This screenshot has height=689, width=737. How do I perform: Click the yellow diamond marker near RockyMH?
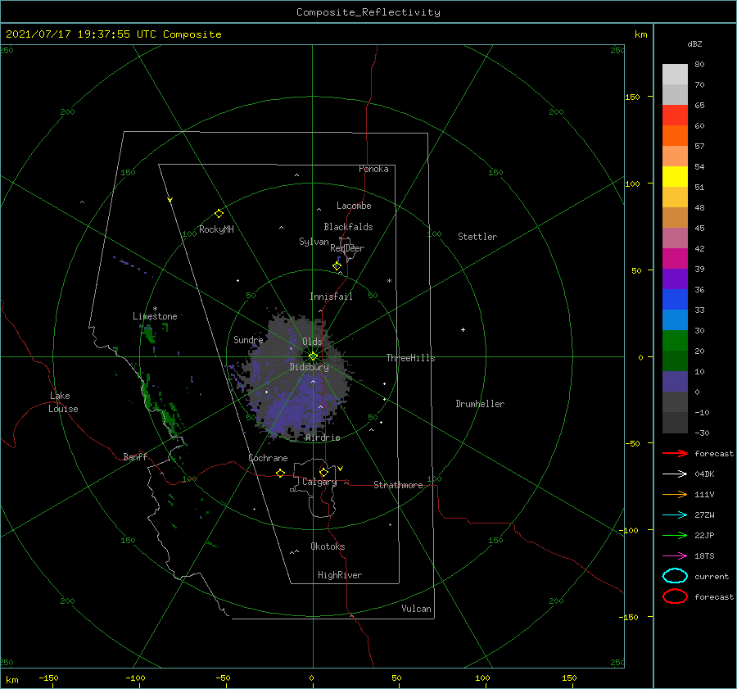[x=219, y=214]
